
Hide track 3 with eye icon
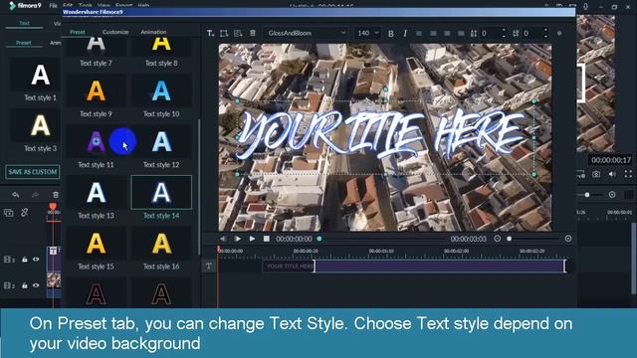point(36,260)
